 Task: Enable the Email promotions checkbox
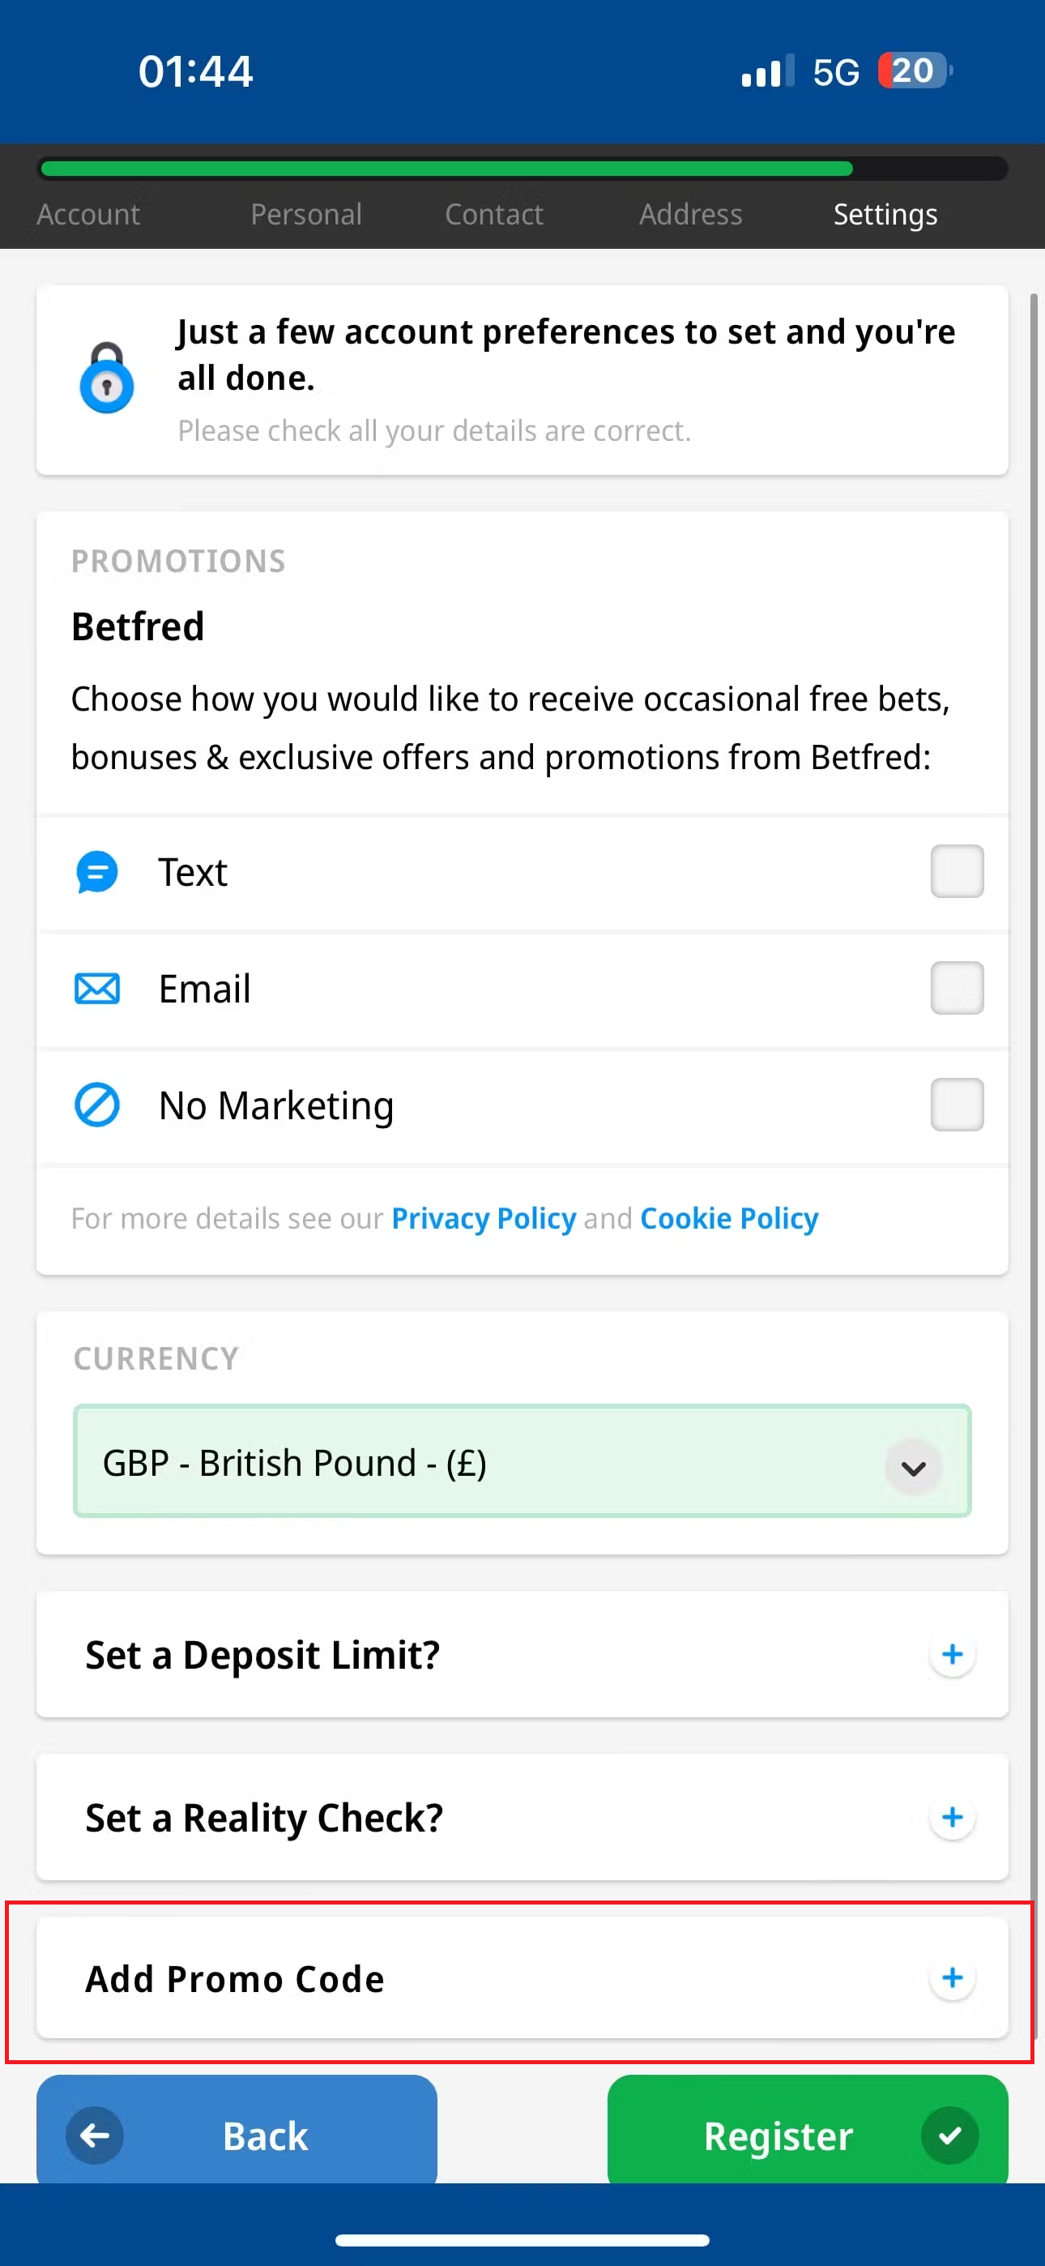pyautogui.click(x=956, y=988)
